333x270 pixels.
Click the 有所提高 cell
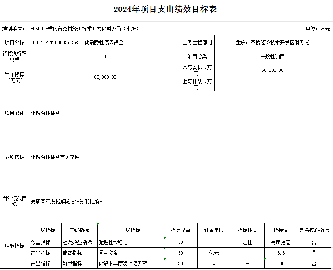pyautogui.click(x=281, y=242)
